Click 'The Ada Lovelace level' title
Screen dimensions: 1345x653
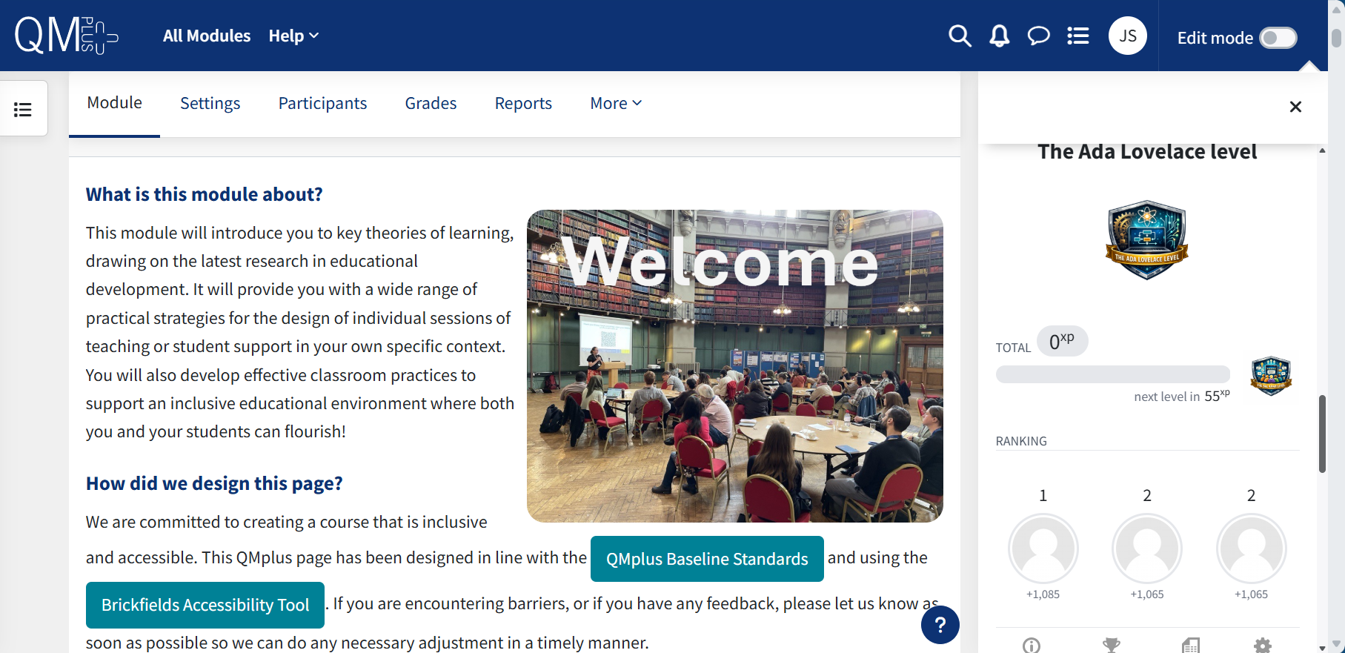pos(1147,151)
